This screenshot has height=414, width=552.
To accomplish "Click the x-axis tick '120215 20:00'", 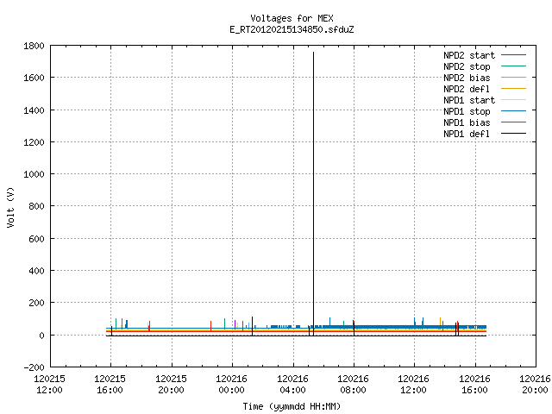I will (x=171, y=385).
